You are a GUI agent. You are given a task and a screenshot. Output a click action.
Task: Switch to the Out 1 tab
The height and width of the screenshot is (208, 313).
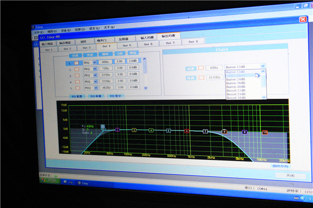coord(49,50)
